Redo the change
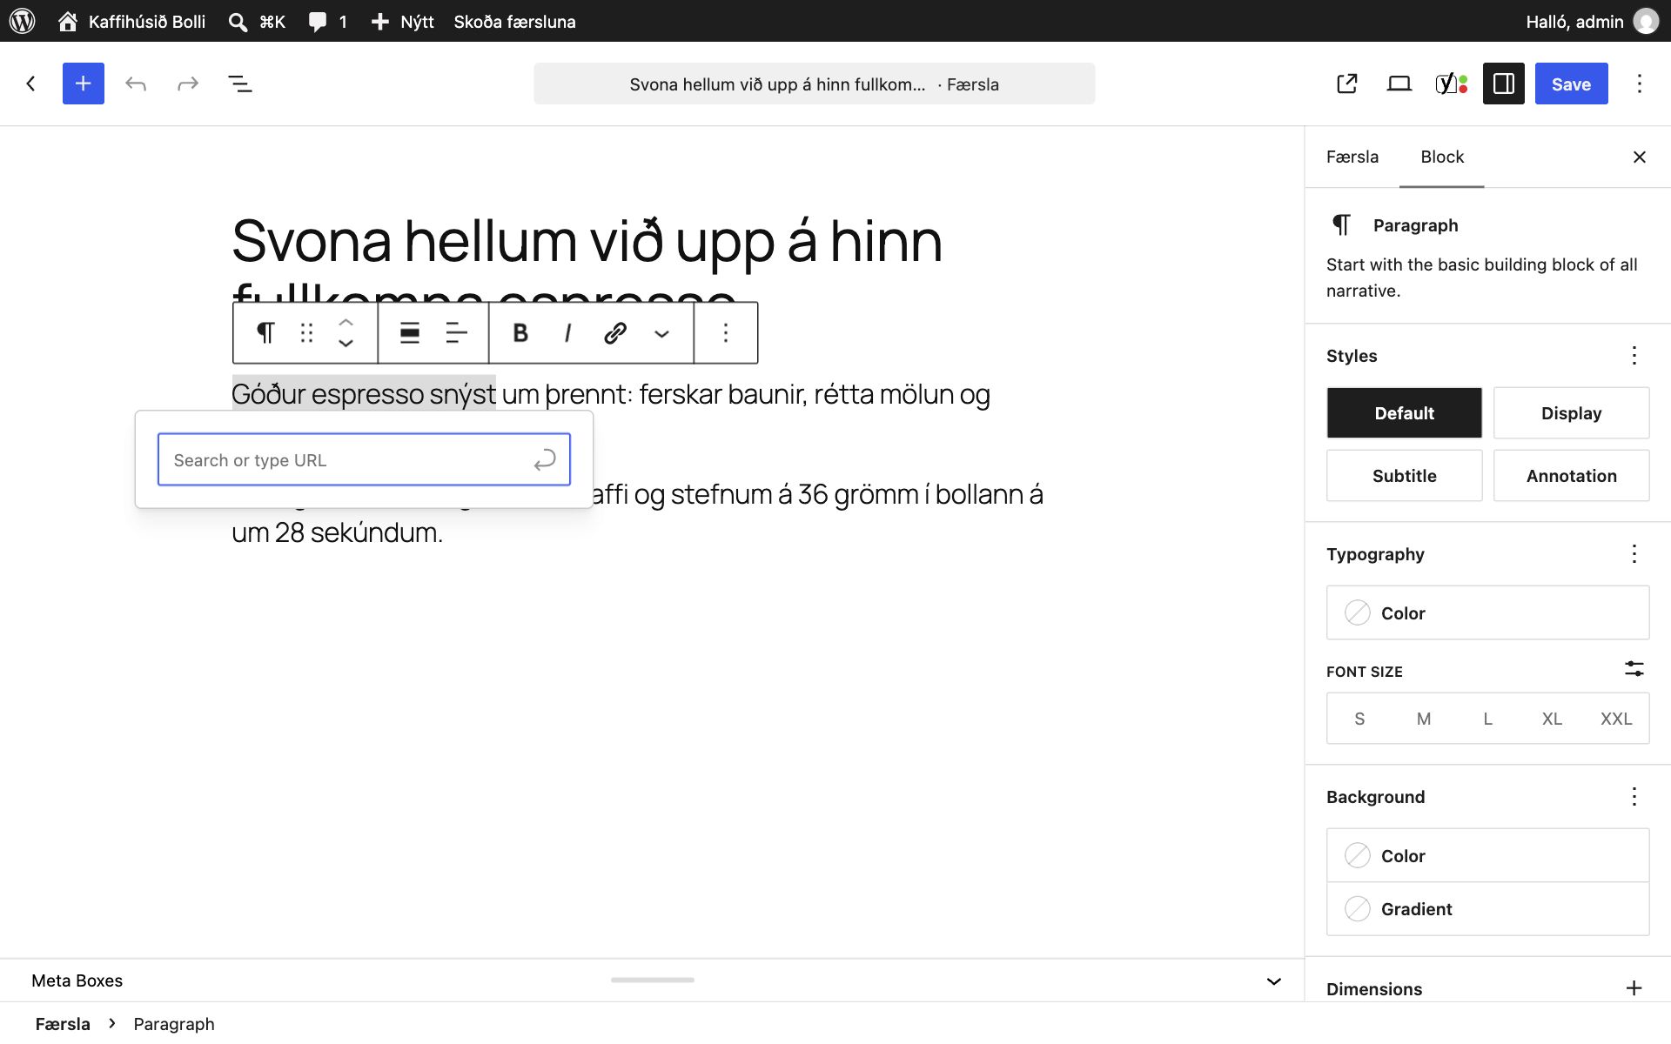The image size is (1671, 1044). (x=188, y=84)
